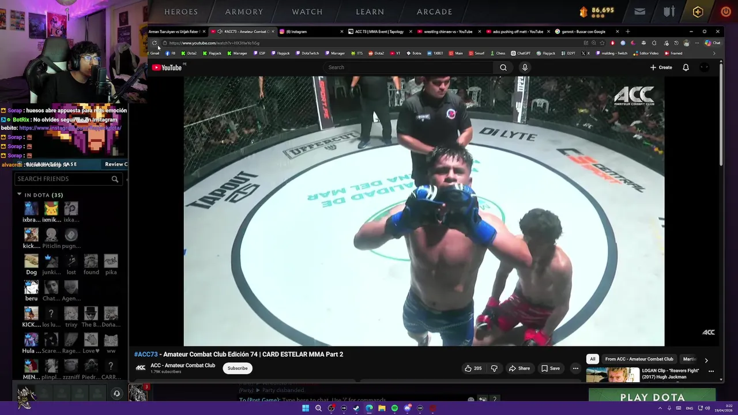Click the YouTube search magnifier button

503,67
